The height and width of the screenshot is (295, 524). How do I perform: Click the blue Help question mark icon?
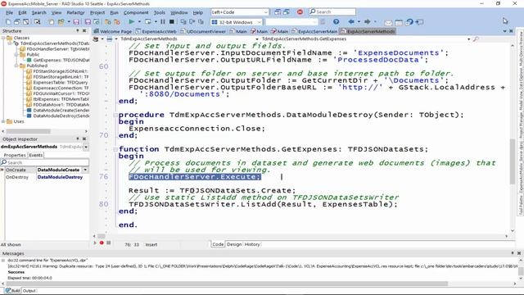tap(336, 22)
